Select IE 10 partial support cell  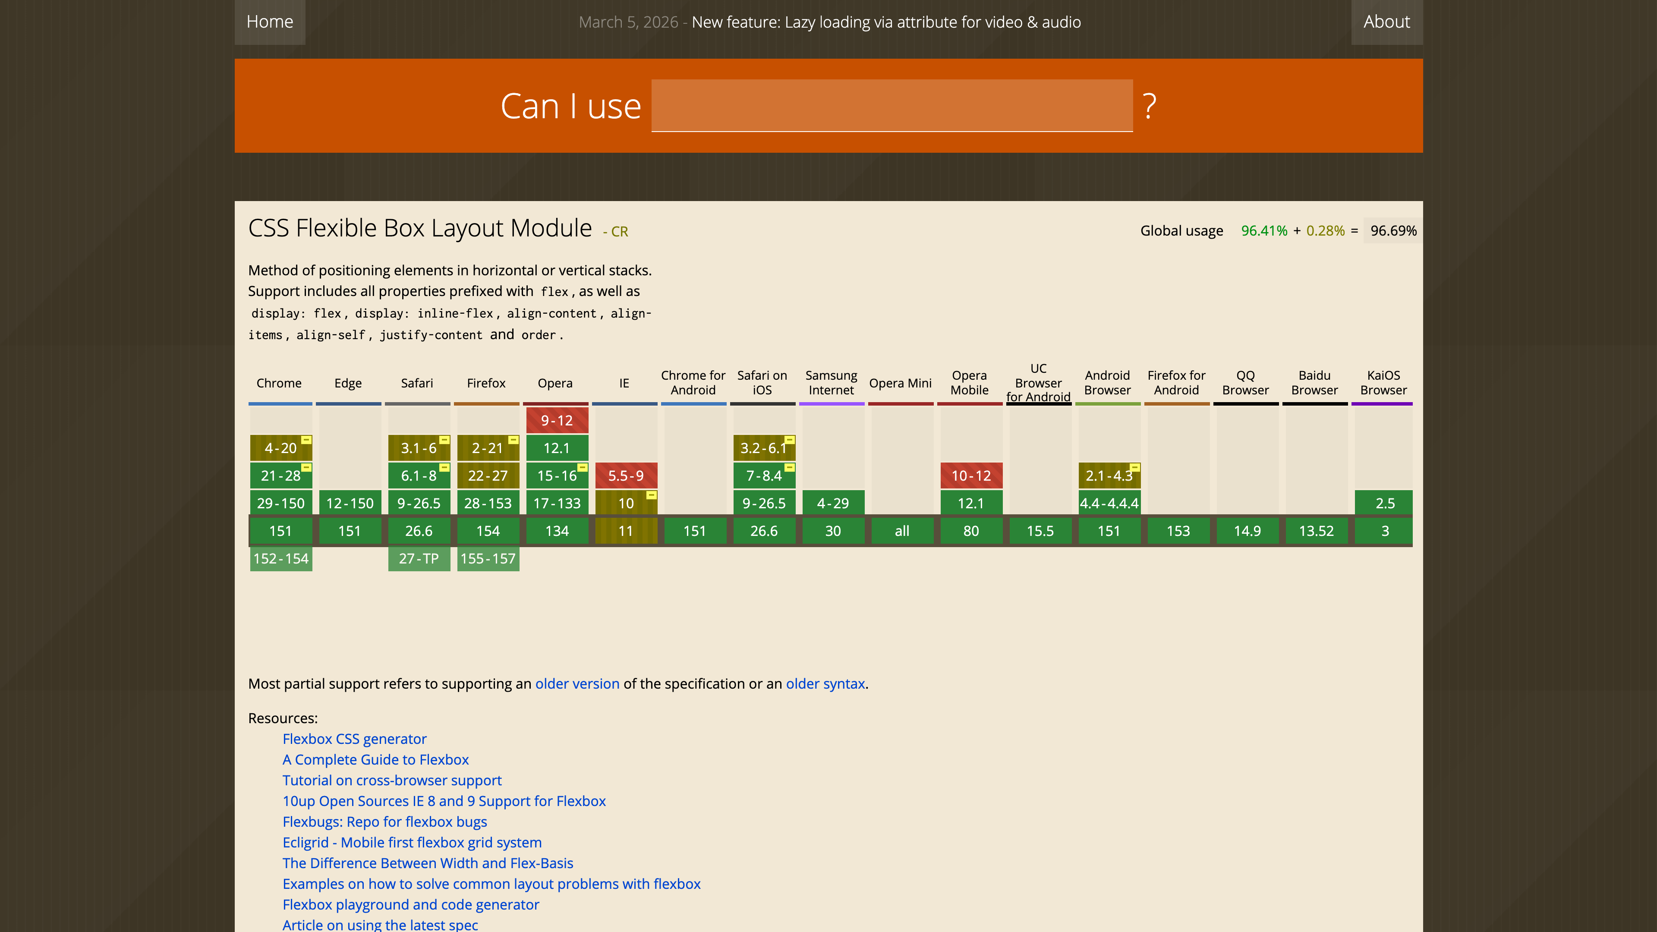point(626,504)
